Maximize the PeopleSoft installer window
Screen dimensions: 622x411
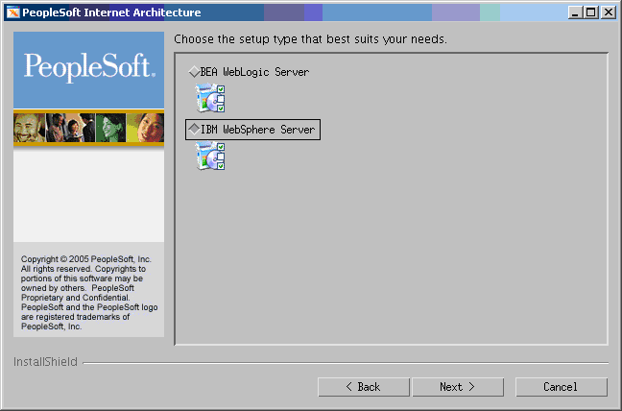point(590,12)
